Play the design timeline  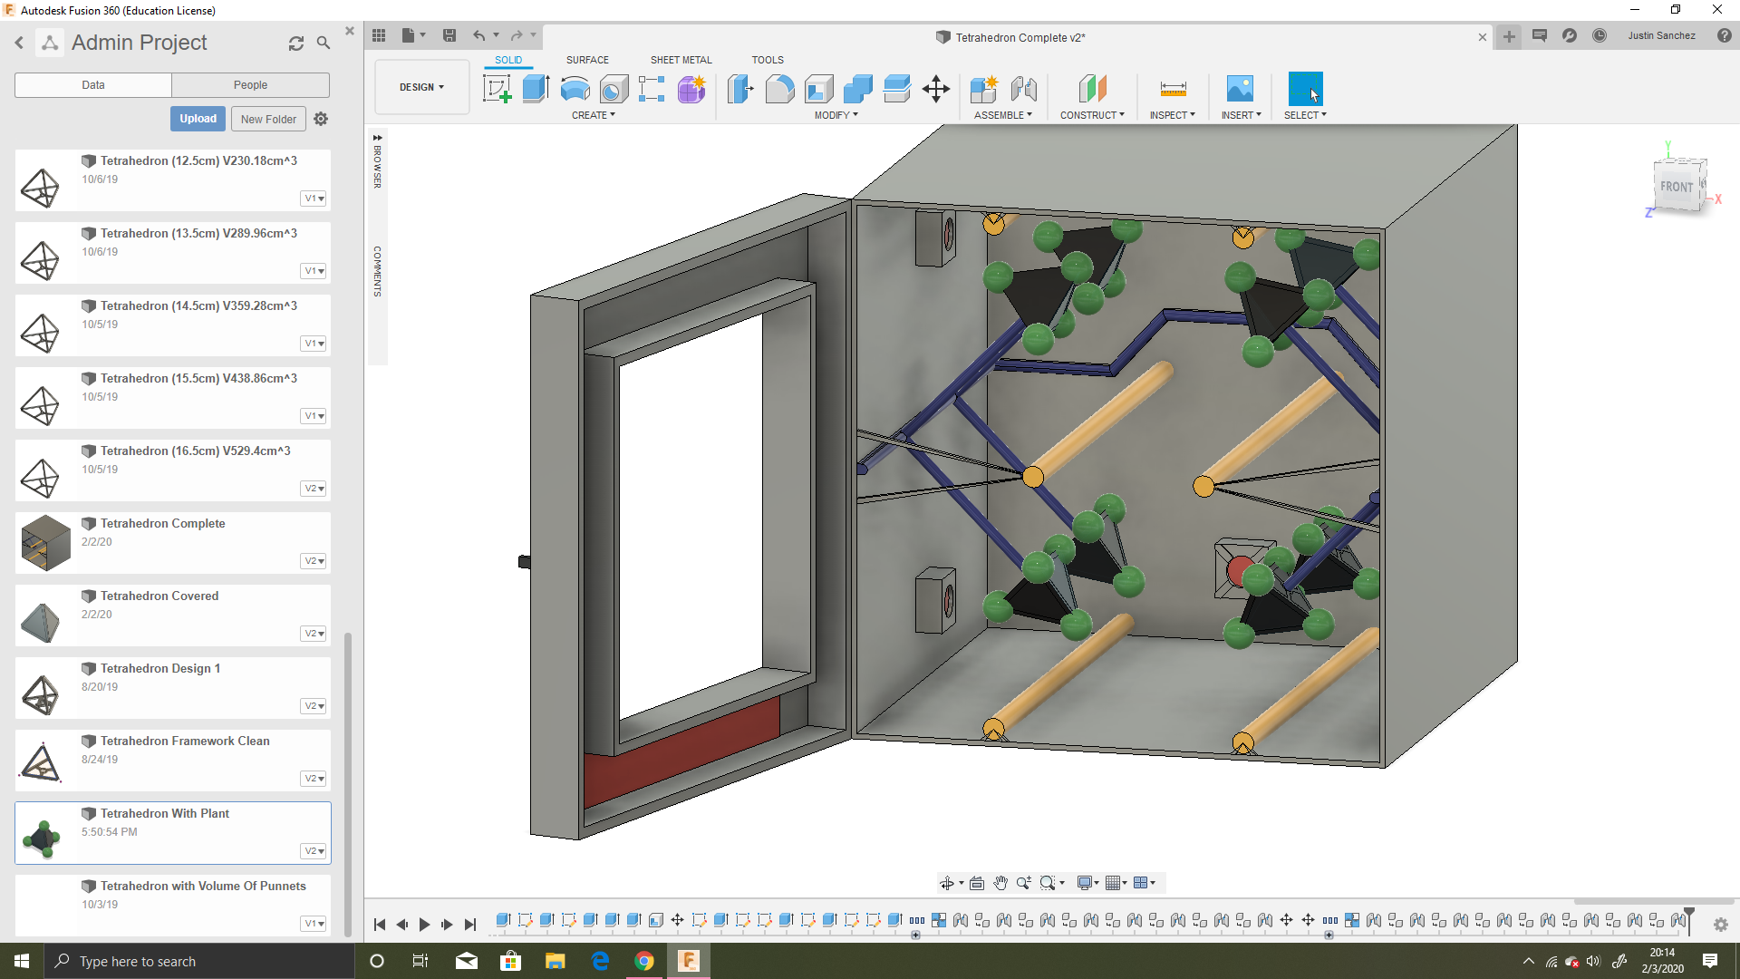[x=424, y=925]
